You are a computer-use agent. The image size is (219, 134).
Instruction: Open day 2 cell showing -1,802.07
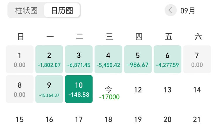[x=49, y=59]
